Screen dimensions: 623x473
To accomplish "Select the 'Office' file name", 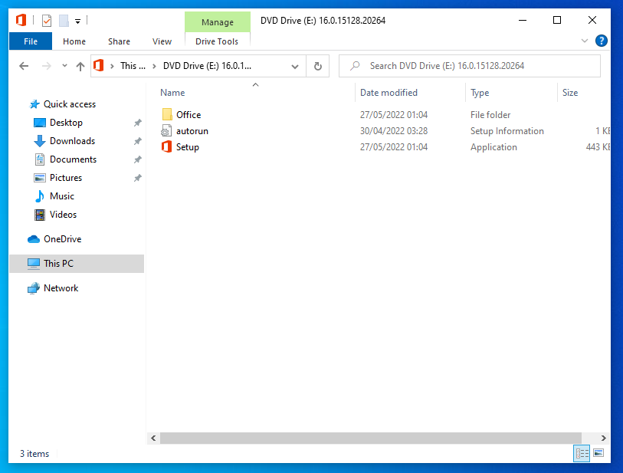I will click(x=189, y=115).
